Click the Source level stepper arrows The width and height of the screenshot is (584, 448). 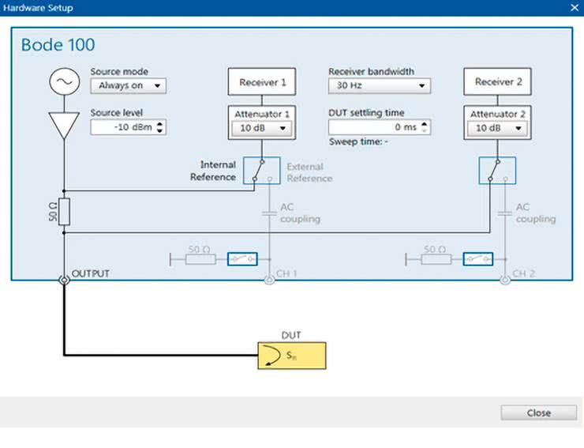[161, 127]
